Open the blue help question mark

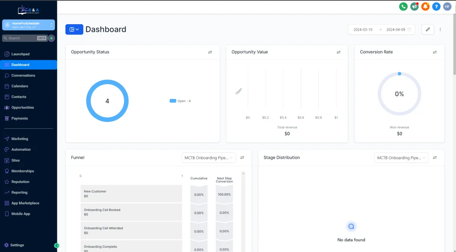436,6
